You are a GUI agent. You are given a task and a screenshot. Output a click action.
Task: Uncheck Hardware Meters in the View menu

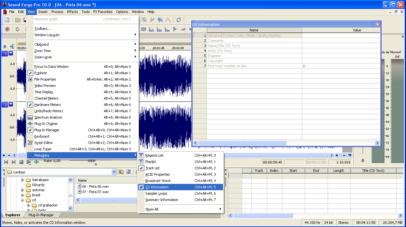[47, 105]
